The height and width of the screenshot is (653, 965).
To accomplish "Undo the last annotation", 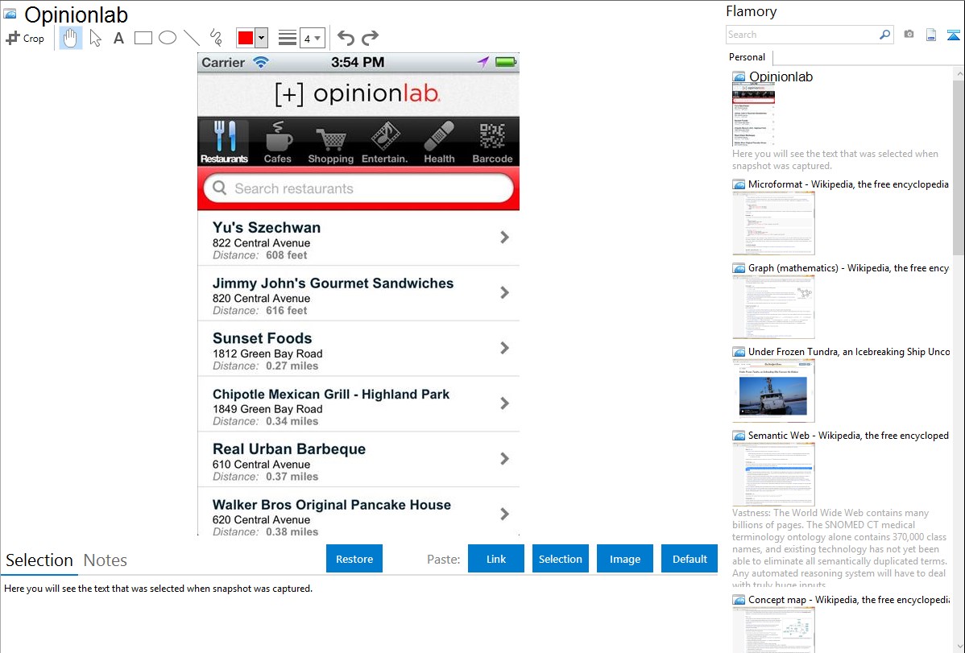I will (x=346, y=38).
